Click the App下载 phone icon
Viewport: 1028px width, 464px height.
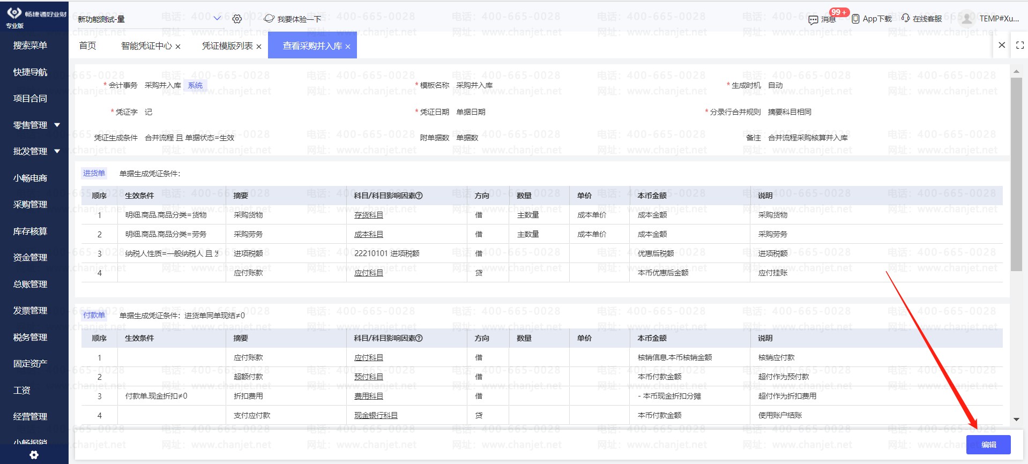pos(855,19)
